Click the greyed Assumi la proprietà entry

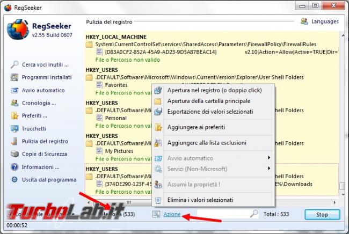coord(194,185)
